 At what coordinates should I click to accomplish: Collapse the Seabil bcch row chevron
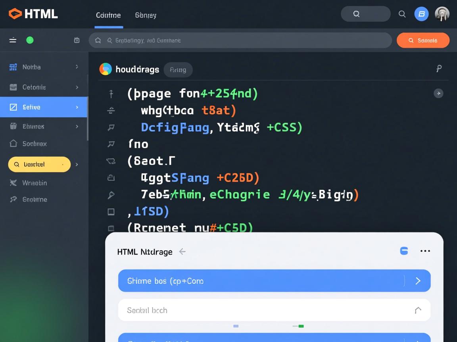[x=418, y=310]
